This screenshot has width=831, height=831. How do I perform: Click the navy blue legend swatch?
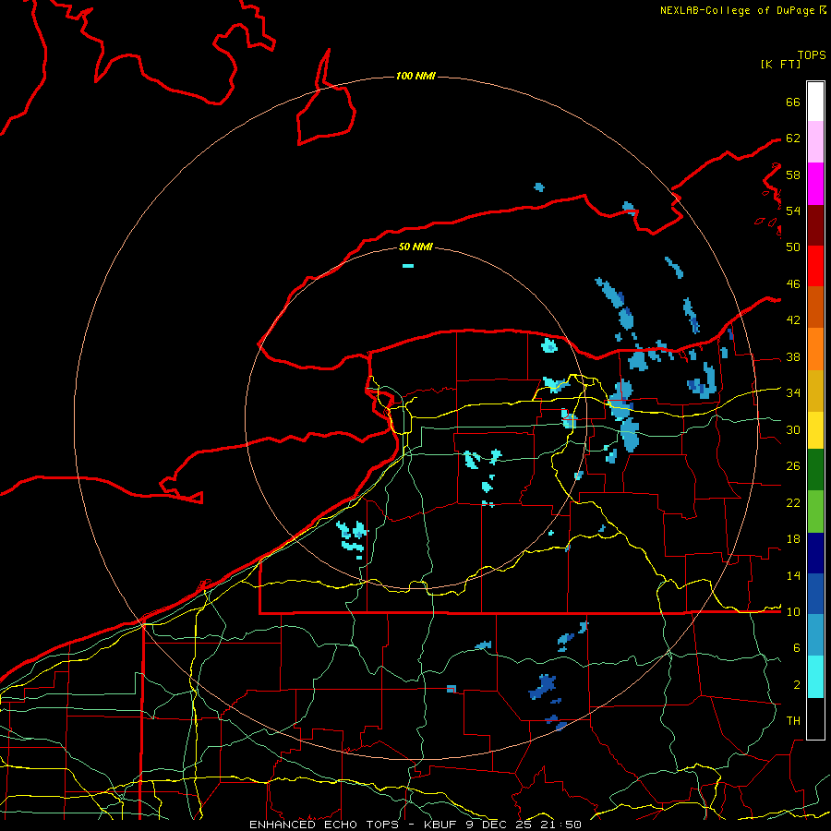click(x=815, y=553)
